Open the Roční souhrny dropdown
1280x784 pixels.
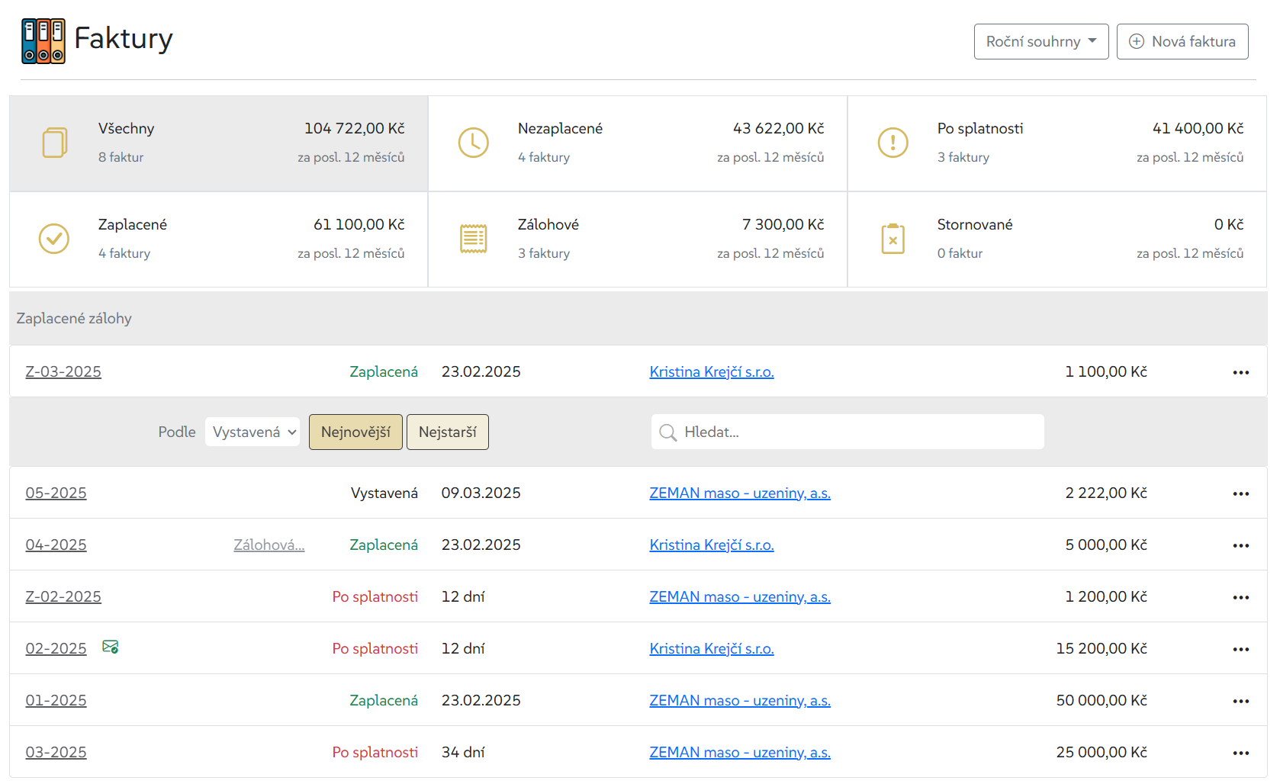[1041, 41]
